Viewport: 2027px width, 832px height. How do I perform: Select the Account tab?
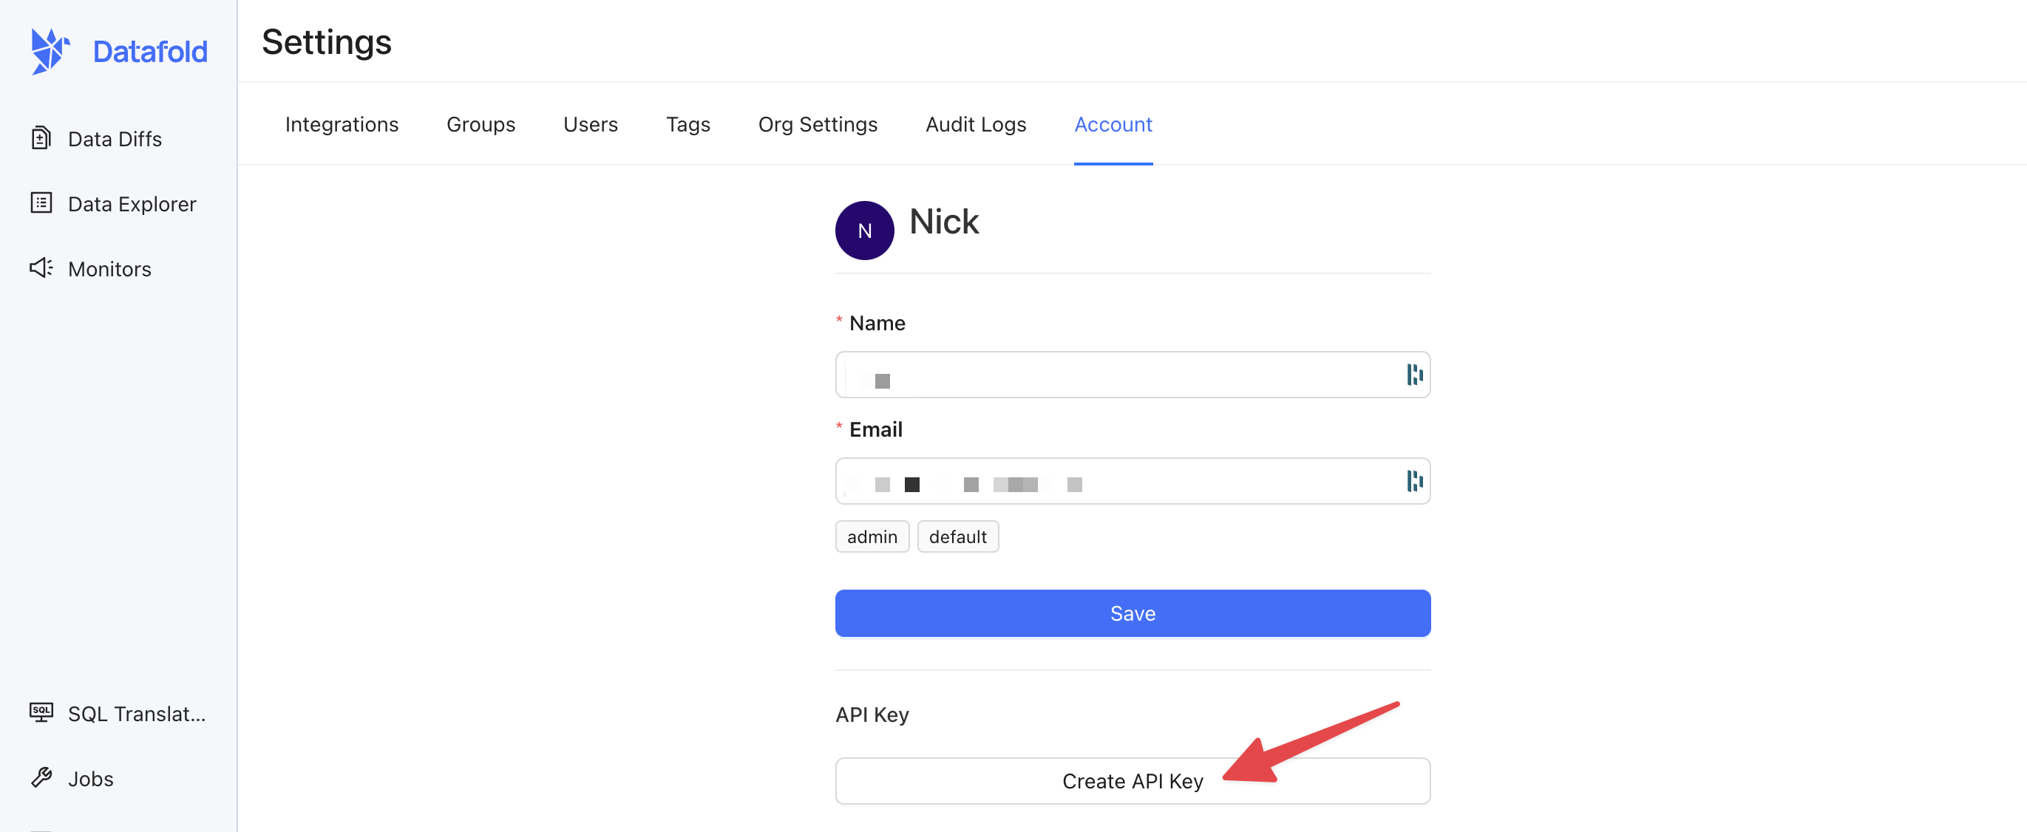point(1113,124)
